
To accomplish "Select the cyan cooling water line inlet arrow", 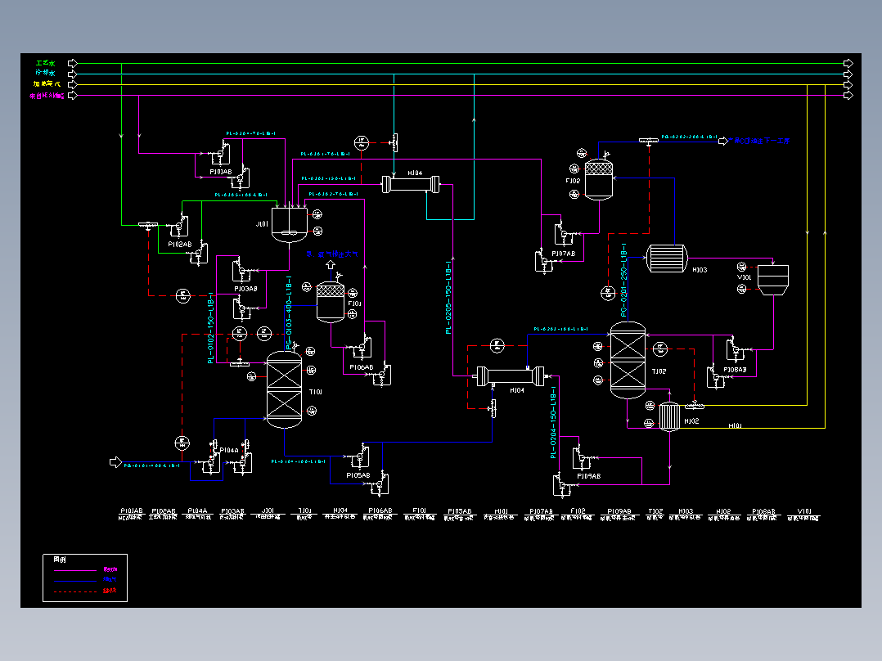I will tap(73, 74).
